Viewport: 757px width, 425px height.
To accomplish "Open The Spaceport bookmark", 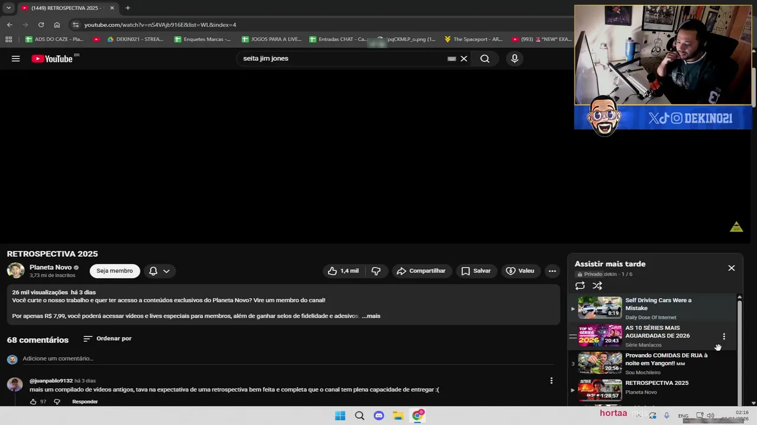I will (473, 40).
